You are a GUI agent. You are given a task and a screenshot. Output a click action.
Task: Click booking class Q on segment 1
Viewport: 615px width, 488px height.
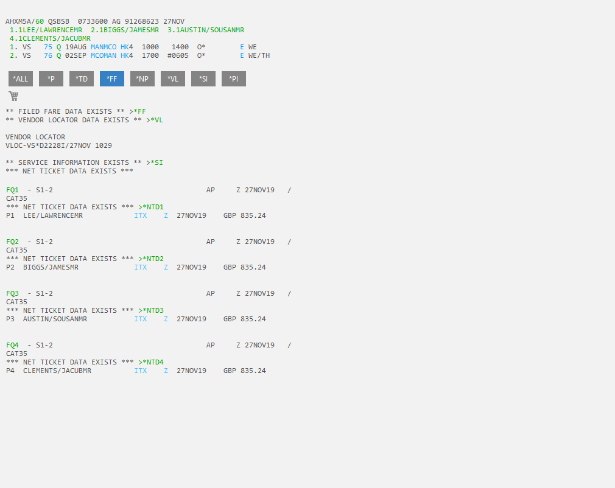59,47
